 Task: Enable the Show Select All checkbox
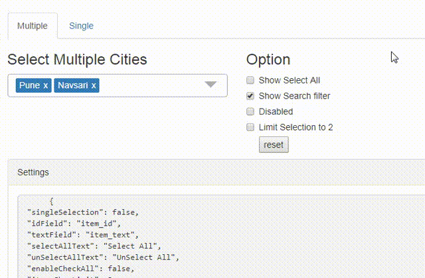coord(250,80)
